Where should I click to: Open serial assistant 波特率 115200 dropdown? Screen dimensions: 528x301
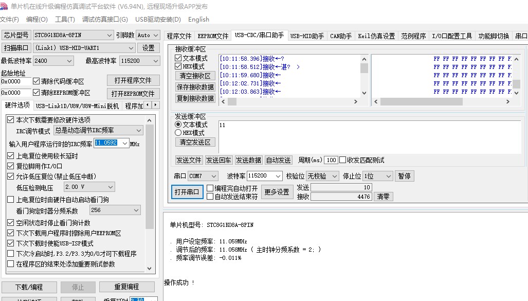pos(278,176)
